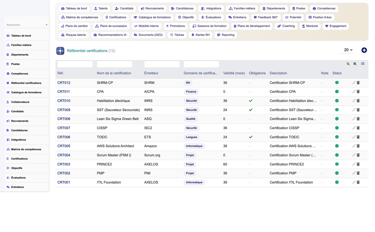Click the Émetteur filter input field

pyautogui.click(x=162, y=64)
